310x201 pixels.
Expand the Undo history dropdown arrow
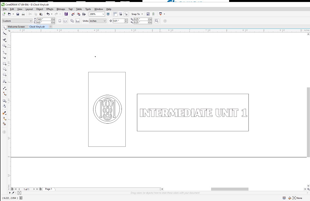pyautogui.click(x=52, y=14)
